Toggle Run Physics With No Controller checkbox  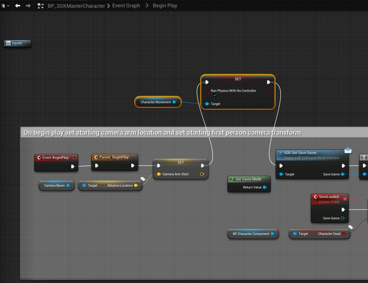[x=215, y=95]
